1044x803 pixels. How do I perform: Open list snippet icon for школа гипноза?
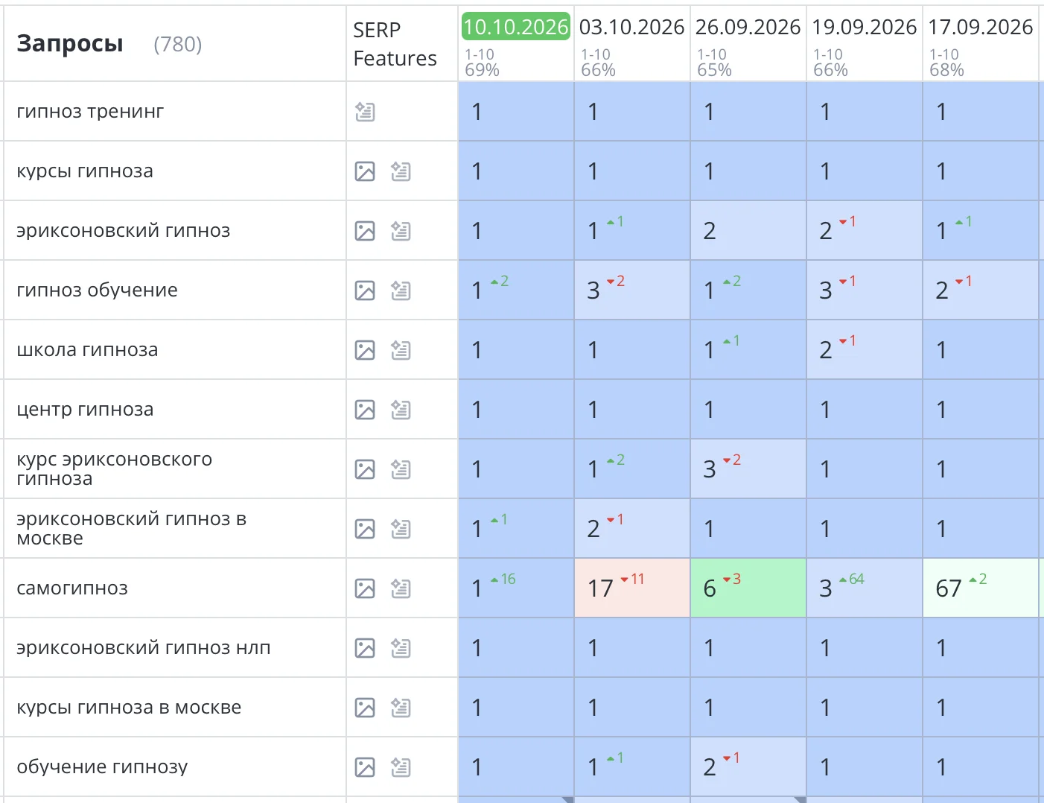[x=401, y=350]
